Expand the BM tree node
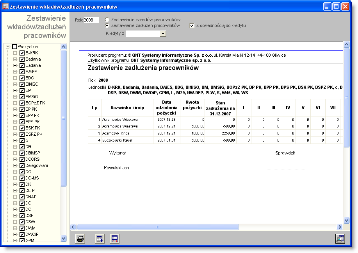The width and height of the screenshot is (358, 253). pos(15,91)
